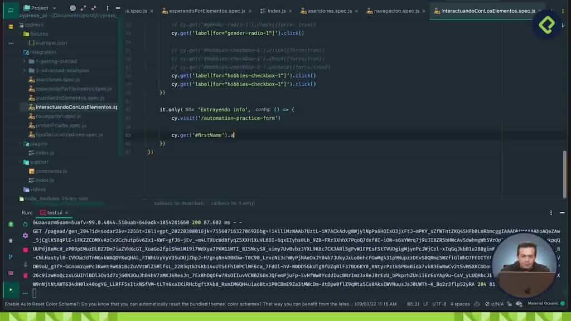Hide the Project panel
571x321 pixels.
(118, 8)
